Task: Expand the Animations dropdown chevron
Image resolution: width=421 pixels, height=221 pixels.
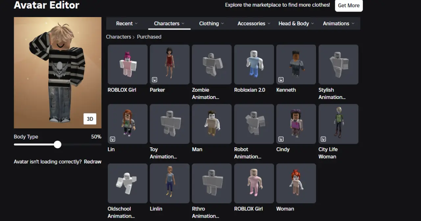Action: click(x=353, y=23)
